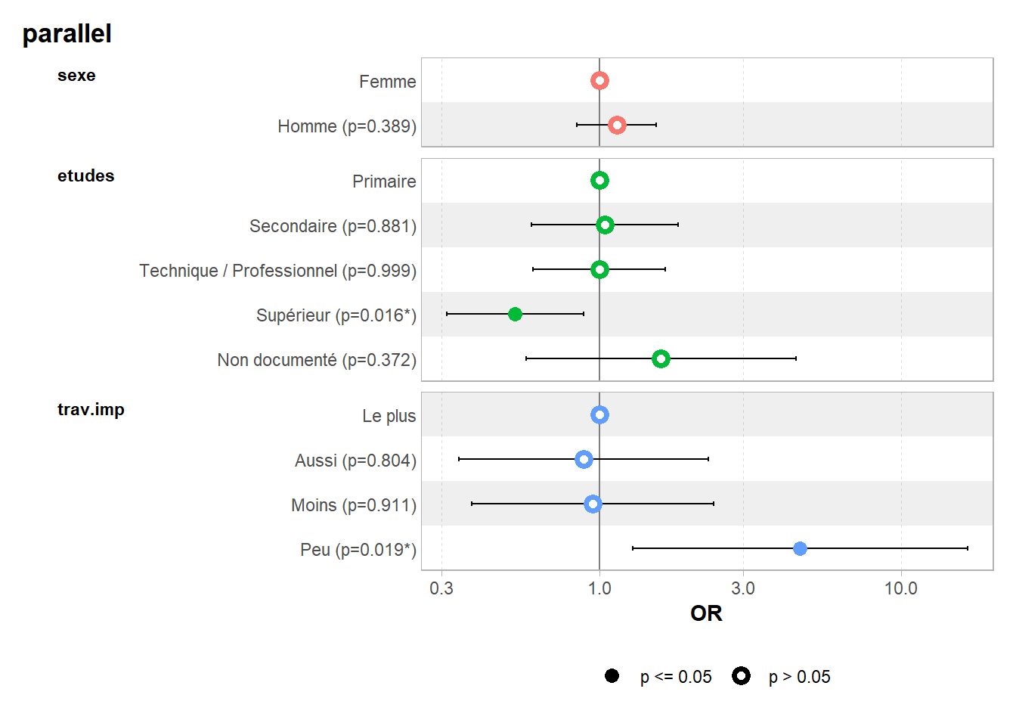The width and height of the screenshot is (1016, 726).
Task: Click the Secondaire green circle marker
Action: [605, 225]
